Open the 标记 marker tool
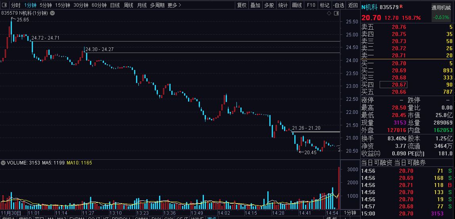The image size is (455, 219). (324, 5)
